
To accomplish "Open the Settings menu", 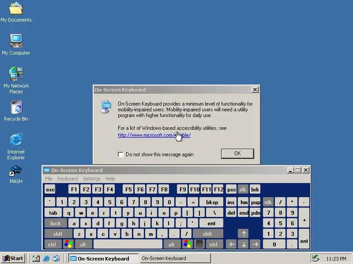I will click(92, 179).
